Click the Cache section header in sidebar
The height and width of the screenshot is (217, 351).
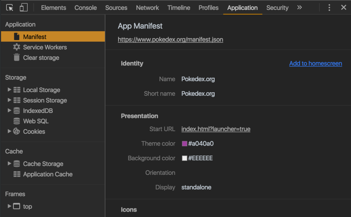[x=14, y=151]
